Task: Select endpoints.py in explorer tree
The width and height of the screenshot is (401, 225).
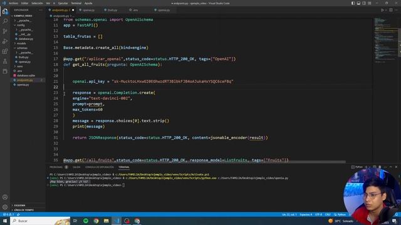Action: point(25,80)
